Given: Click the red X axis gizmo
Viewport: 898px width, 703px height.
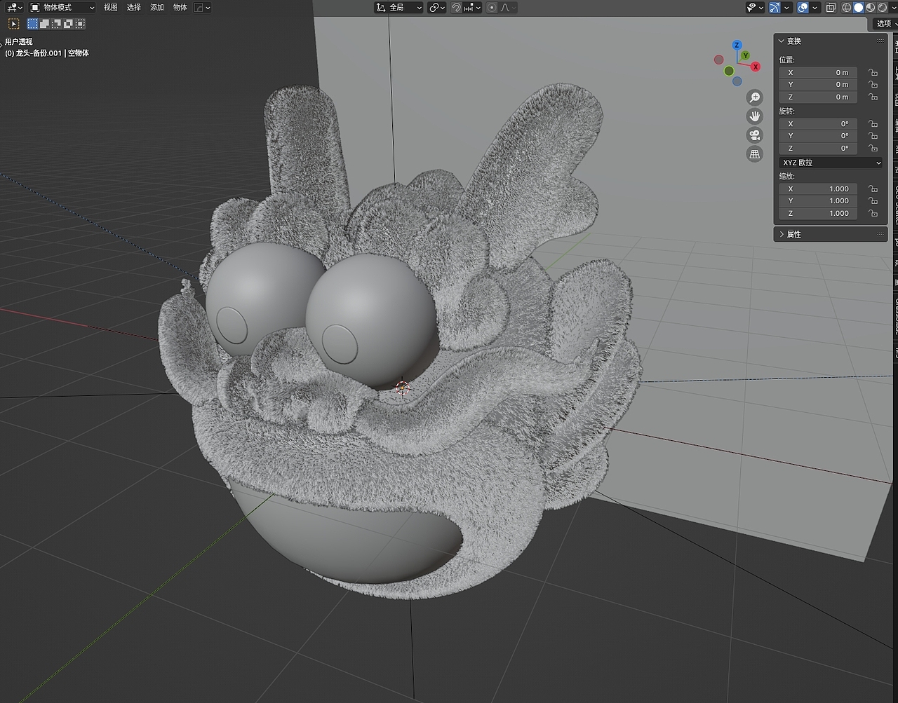Looking at the screenshot, I should (x=756, y=67).
